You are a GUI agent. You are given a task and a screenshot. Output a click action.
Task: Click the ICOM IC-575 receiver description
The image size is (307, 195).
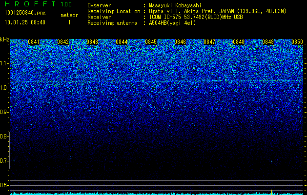(196, 17)
